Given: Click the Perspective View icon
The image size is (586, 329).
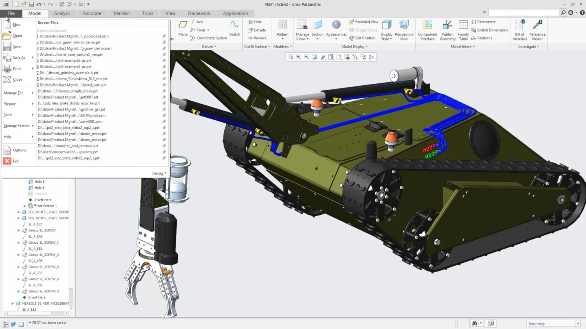Looking at the screenshot, I should tap(404, 30).
